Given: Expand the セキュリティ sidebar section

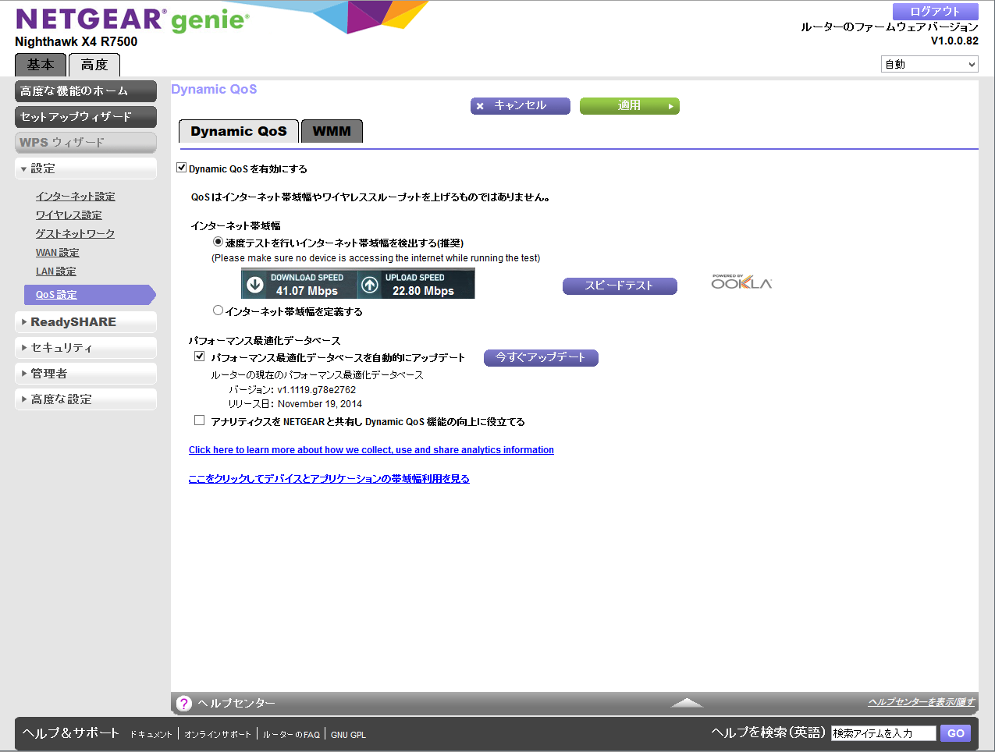Looking at the screenshot, I should click(x=86, y=348).
